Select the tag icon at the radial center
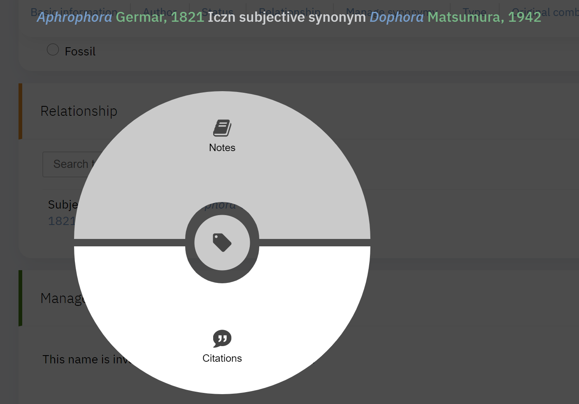The image size is (579, 404). 222,242
